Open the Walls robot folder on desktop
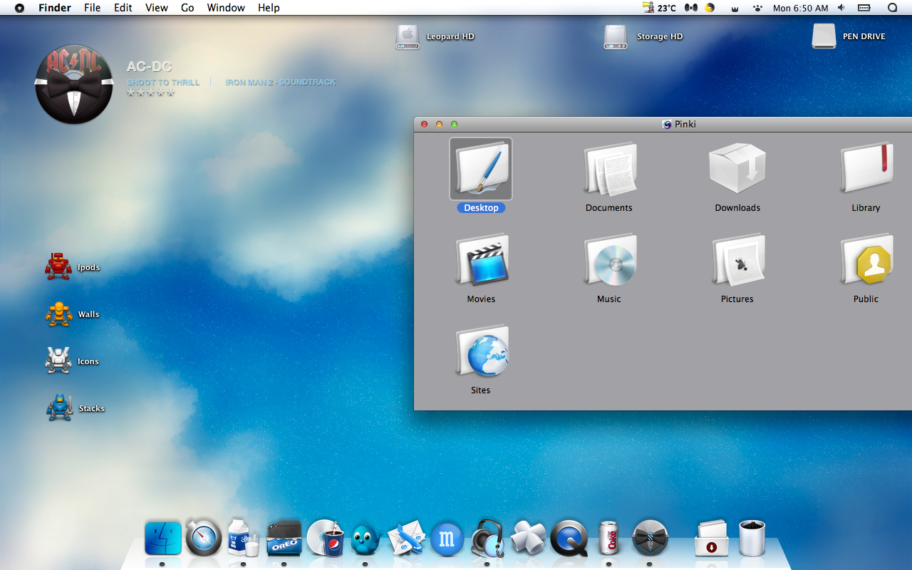 [58, 314]
